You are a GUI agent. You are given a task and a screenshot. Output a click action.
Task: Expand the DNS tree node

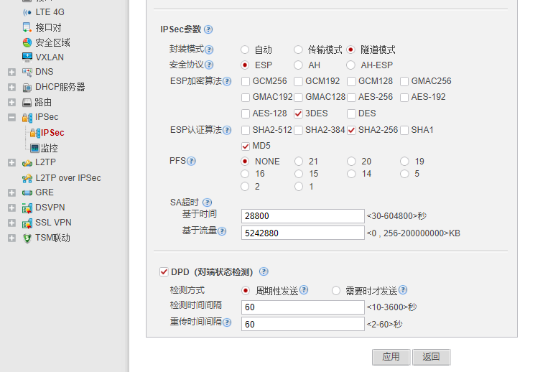[x=11, y=72]
